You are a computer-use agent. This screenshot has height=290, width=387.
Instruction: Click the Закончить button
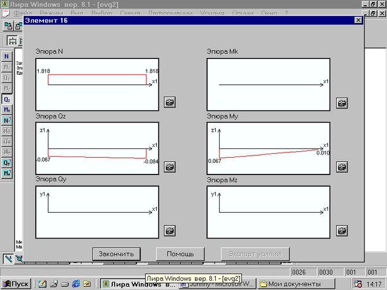116,254
